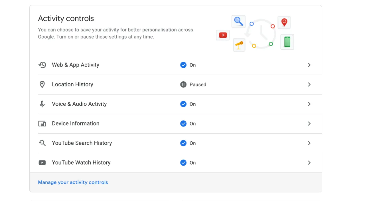Open the YouTube Search History settings chevron
The height and width of the screenshot is (201, 365).
[309, 143]
